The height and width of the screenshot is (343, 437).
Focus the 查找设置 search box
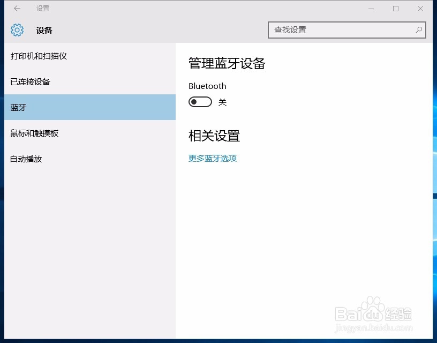click(346, 30)
